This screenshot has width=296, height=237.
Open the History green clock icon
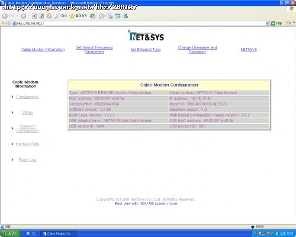pos(92,16)
